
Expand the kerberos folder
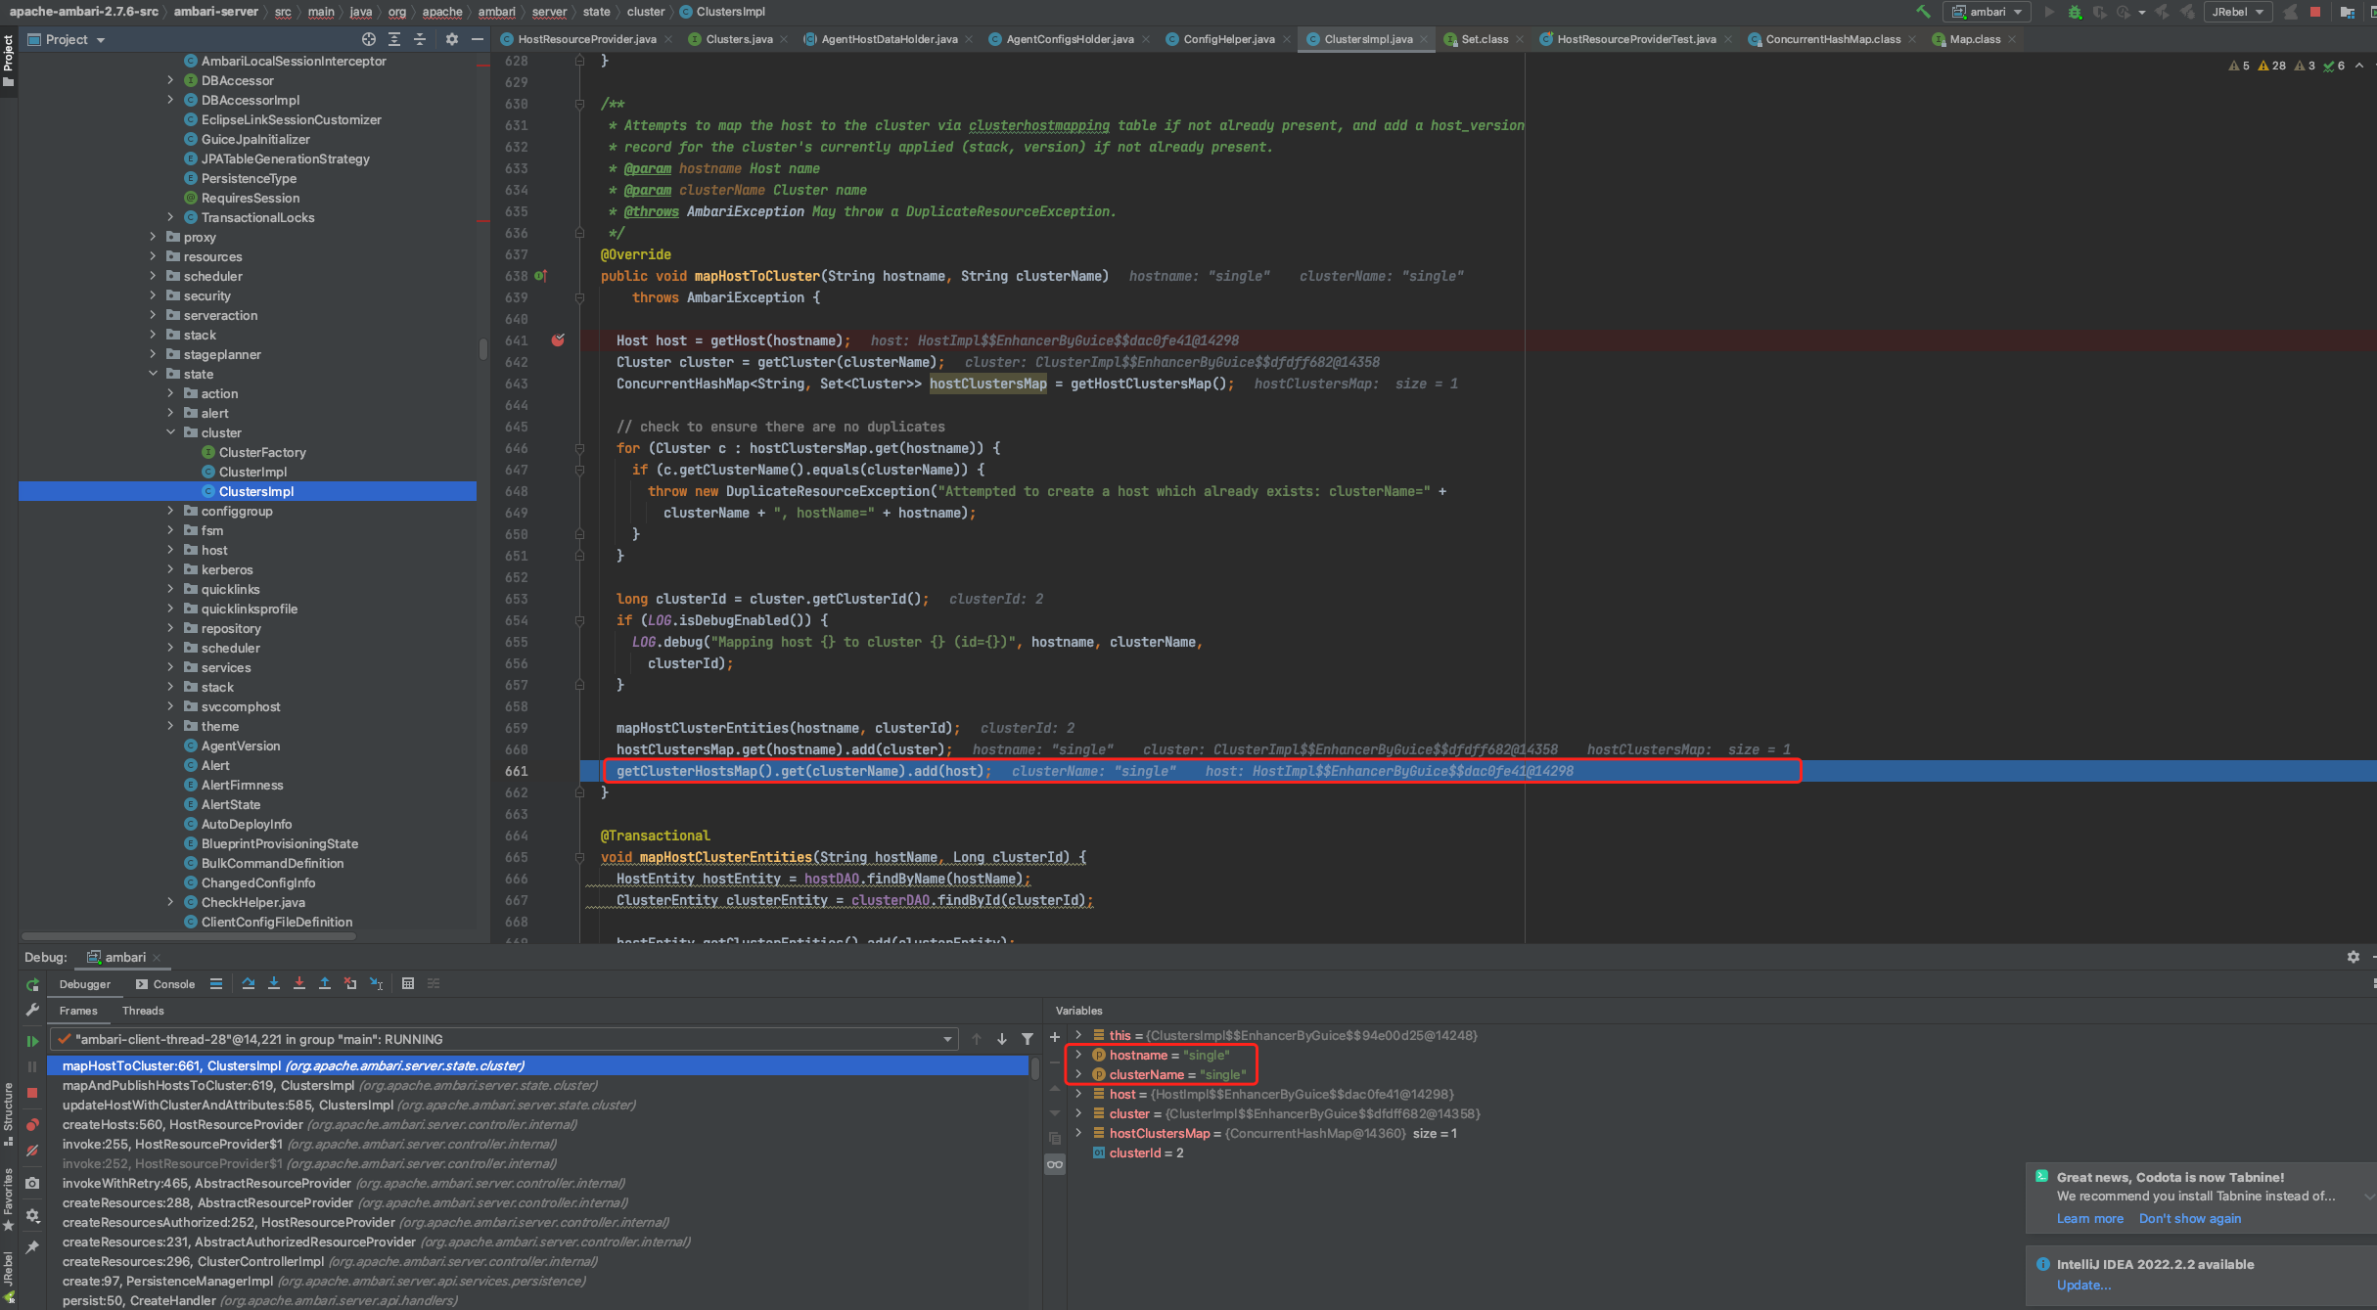point(170,569)
